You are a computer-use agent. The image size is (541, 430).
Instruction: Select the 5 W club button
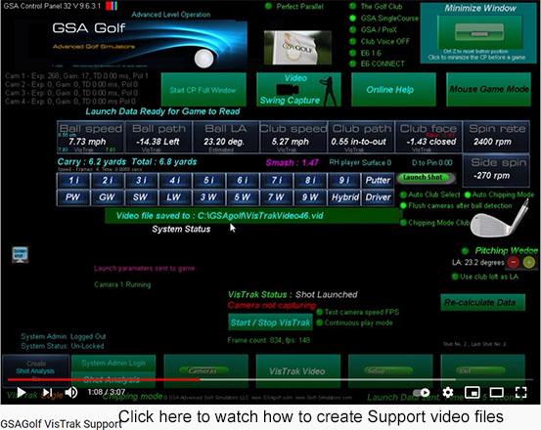[243, 197]
